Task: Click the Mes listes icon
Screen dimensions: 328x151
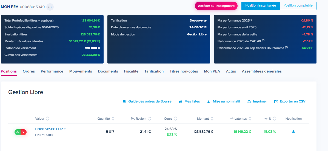Action: coord(181,102)
